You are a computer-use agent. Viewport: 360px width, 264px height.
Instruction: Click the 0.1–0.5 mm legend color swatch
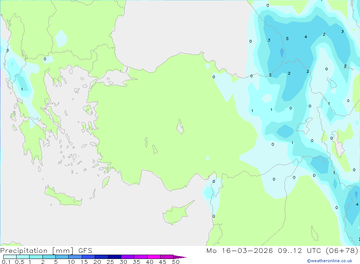[x=10, y=257]
